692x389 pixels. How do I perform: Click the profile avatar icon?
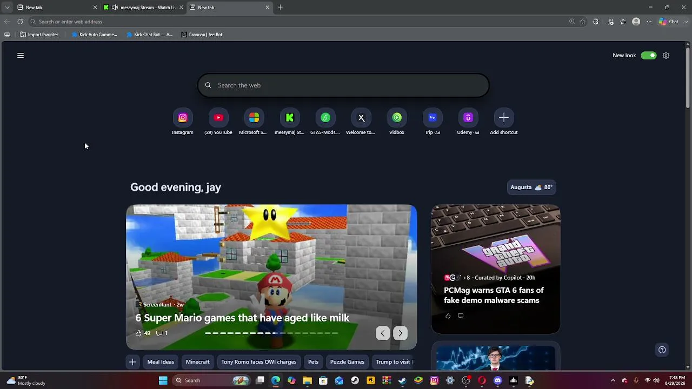click(x=636, y=22)
